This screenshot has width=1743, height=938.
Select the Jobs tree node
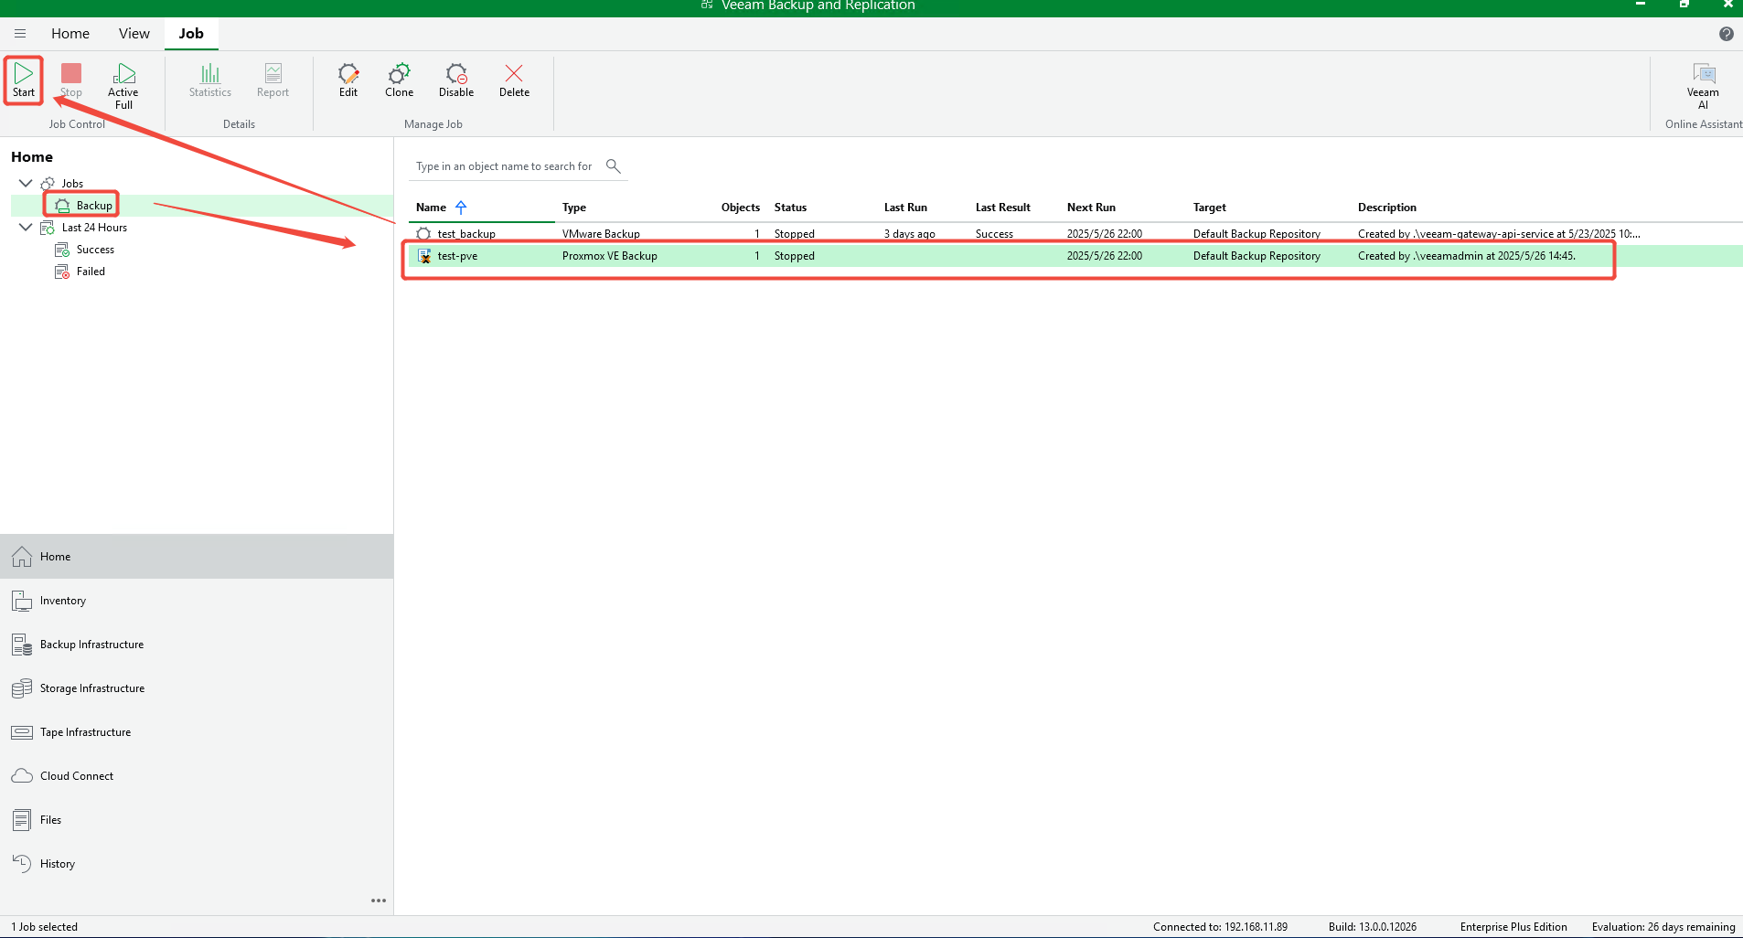[72, 184]
